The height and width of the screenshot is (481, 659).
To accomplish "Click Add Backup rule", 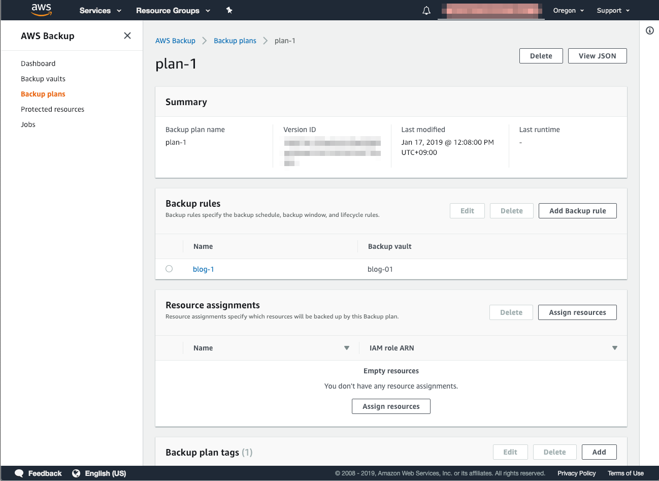I will 577,210.
